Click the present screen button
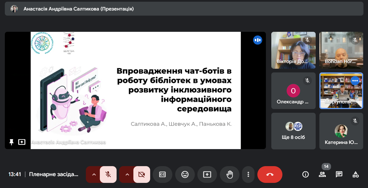Image resolution: width=368 pixels, height=188 pixels. [x=207, y=174]
